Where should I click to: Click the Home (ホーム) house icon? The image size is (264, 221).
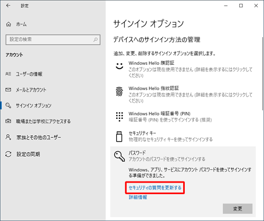pyautogui.click(x=8, y=24)
